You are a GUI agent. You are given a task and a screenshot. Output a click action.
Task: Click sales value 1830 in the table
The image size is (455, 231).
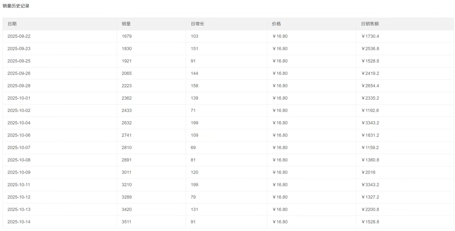127,49
